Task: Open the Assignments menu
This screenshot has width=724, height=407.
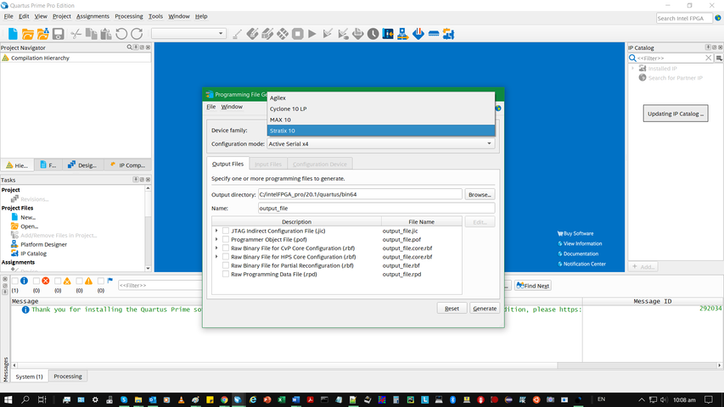Action: [x=93, y=16]
